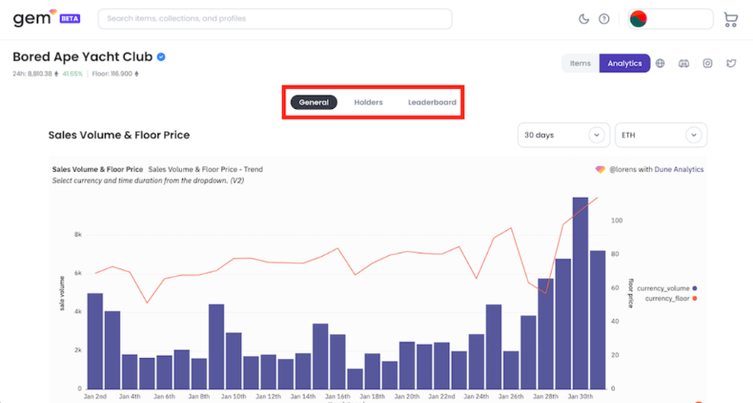
Task: Toggle dark mode moon icon
Action: click(583, 19)
